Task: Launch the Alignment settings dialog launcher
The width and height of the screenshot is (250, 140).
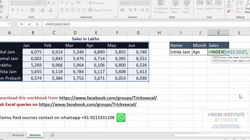Action: [x=116, y=17]
